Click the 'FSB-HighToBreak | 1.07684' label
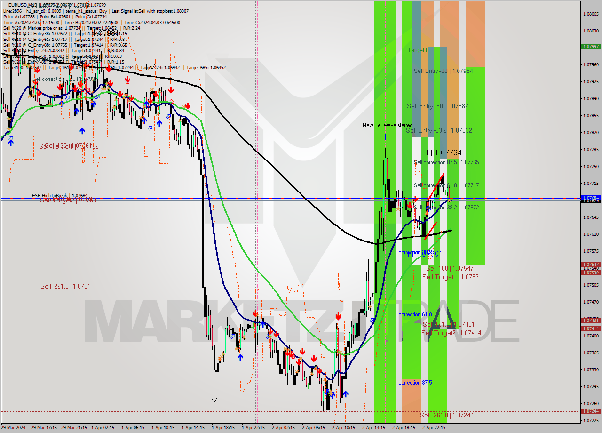This screenshot has height=433, width=602. tap(60, 195)
